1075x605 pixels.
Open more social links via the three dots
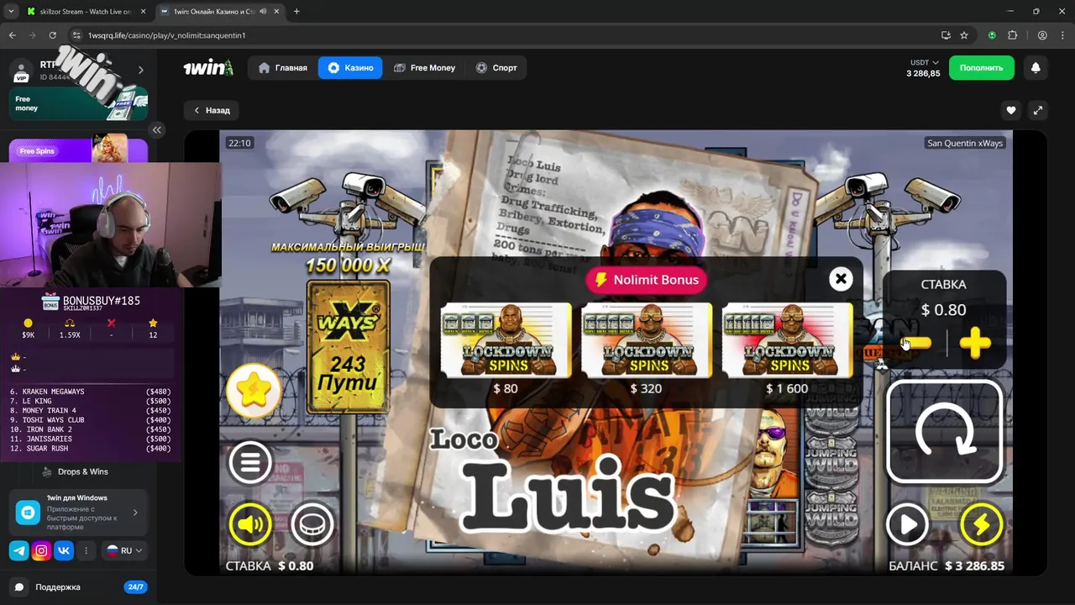coord(86,551)
